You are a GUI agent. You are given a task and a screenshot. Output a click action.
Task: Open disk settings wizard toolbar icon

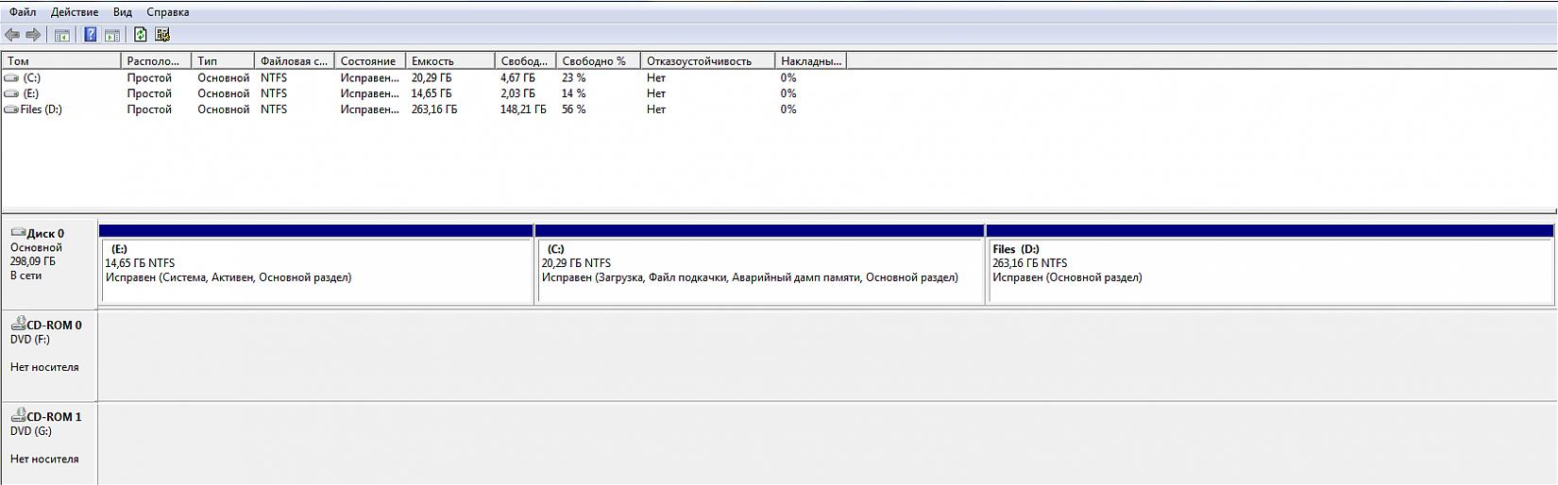coord(162,35)
